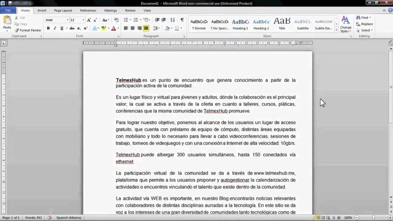The width and height of the screenshot is (393, 221).
Task: Select the Print Layout view icon
Action: click(x=318, y=218)
